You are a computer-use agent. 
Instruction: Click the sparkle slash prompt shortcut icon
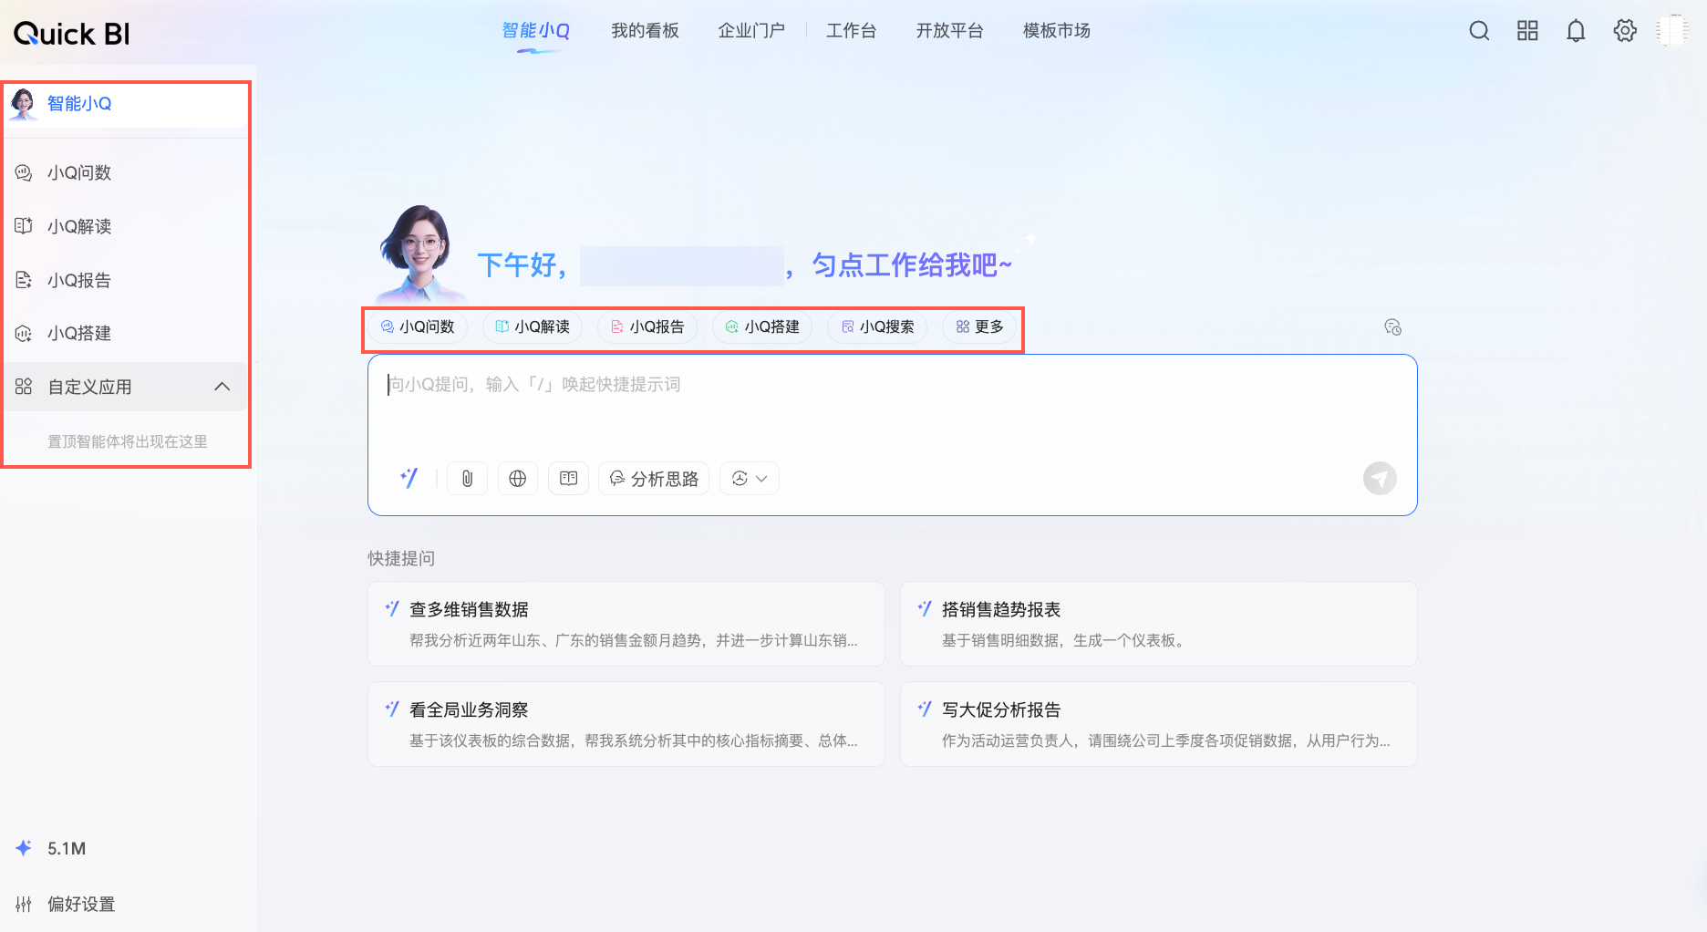[409, 479]
